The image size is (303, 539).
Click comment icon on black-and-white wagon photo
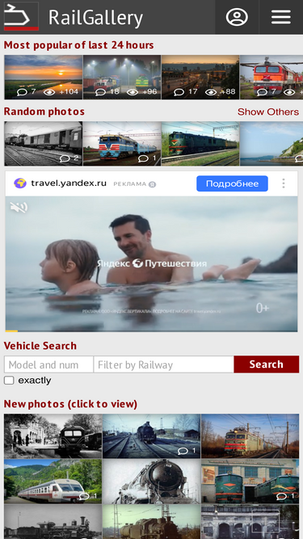(65, 158)
